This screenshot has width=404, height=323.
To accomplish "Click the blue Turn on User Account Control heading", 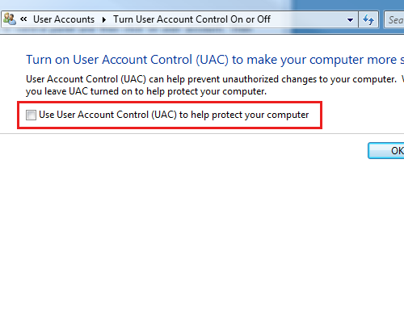I will 215,60.
